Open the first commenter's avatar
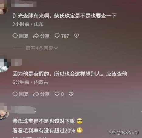142x138 pixels. pos(4,10)
